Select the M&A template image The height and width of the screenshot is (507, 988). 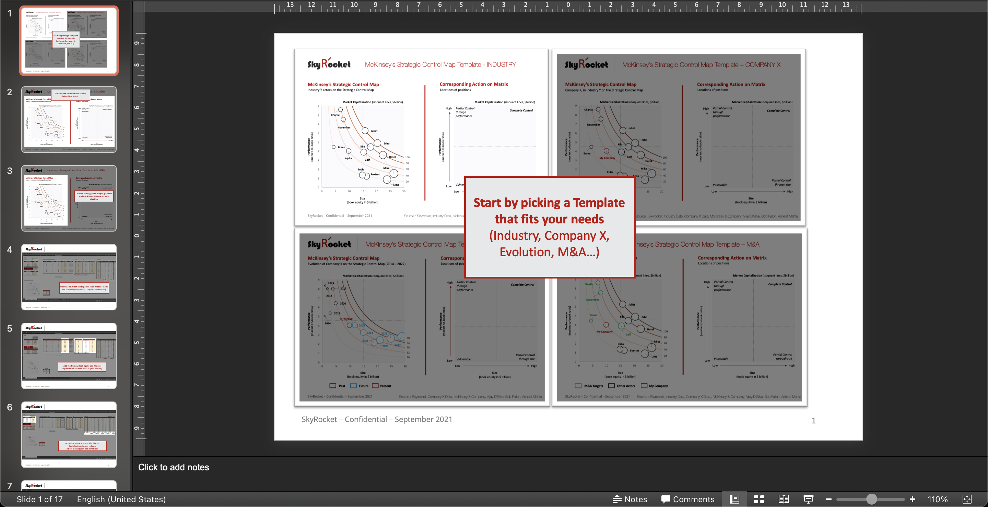pos(679,317)
